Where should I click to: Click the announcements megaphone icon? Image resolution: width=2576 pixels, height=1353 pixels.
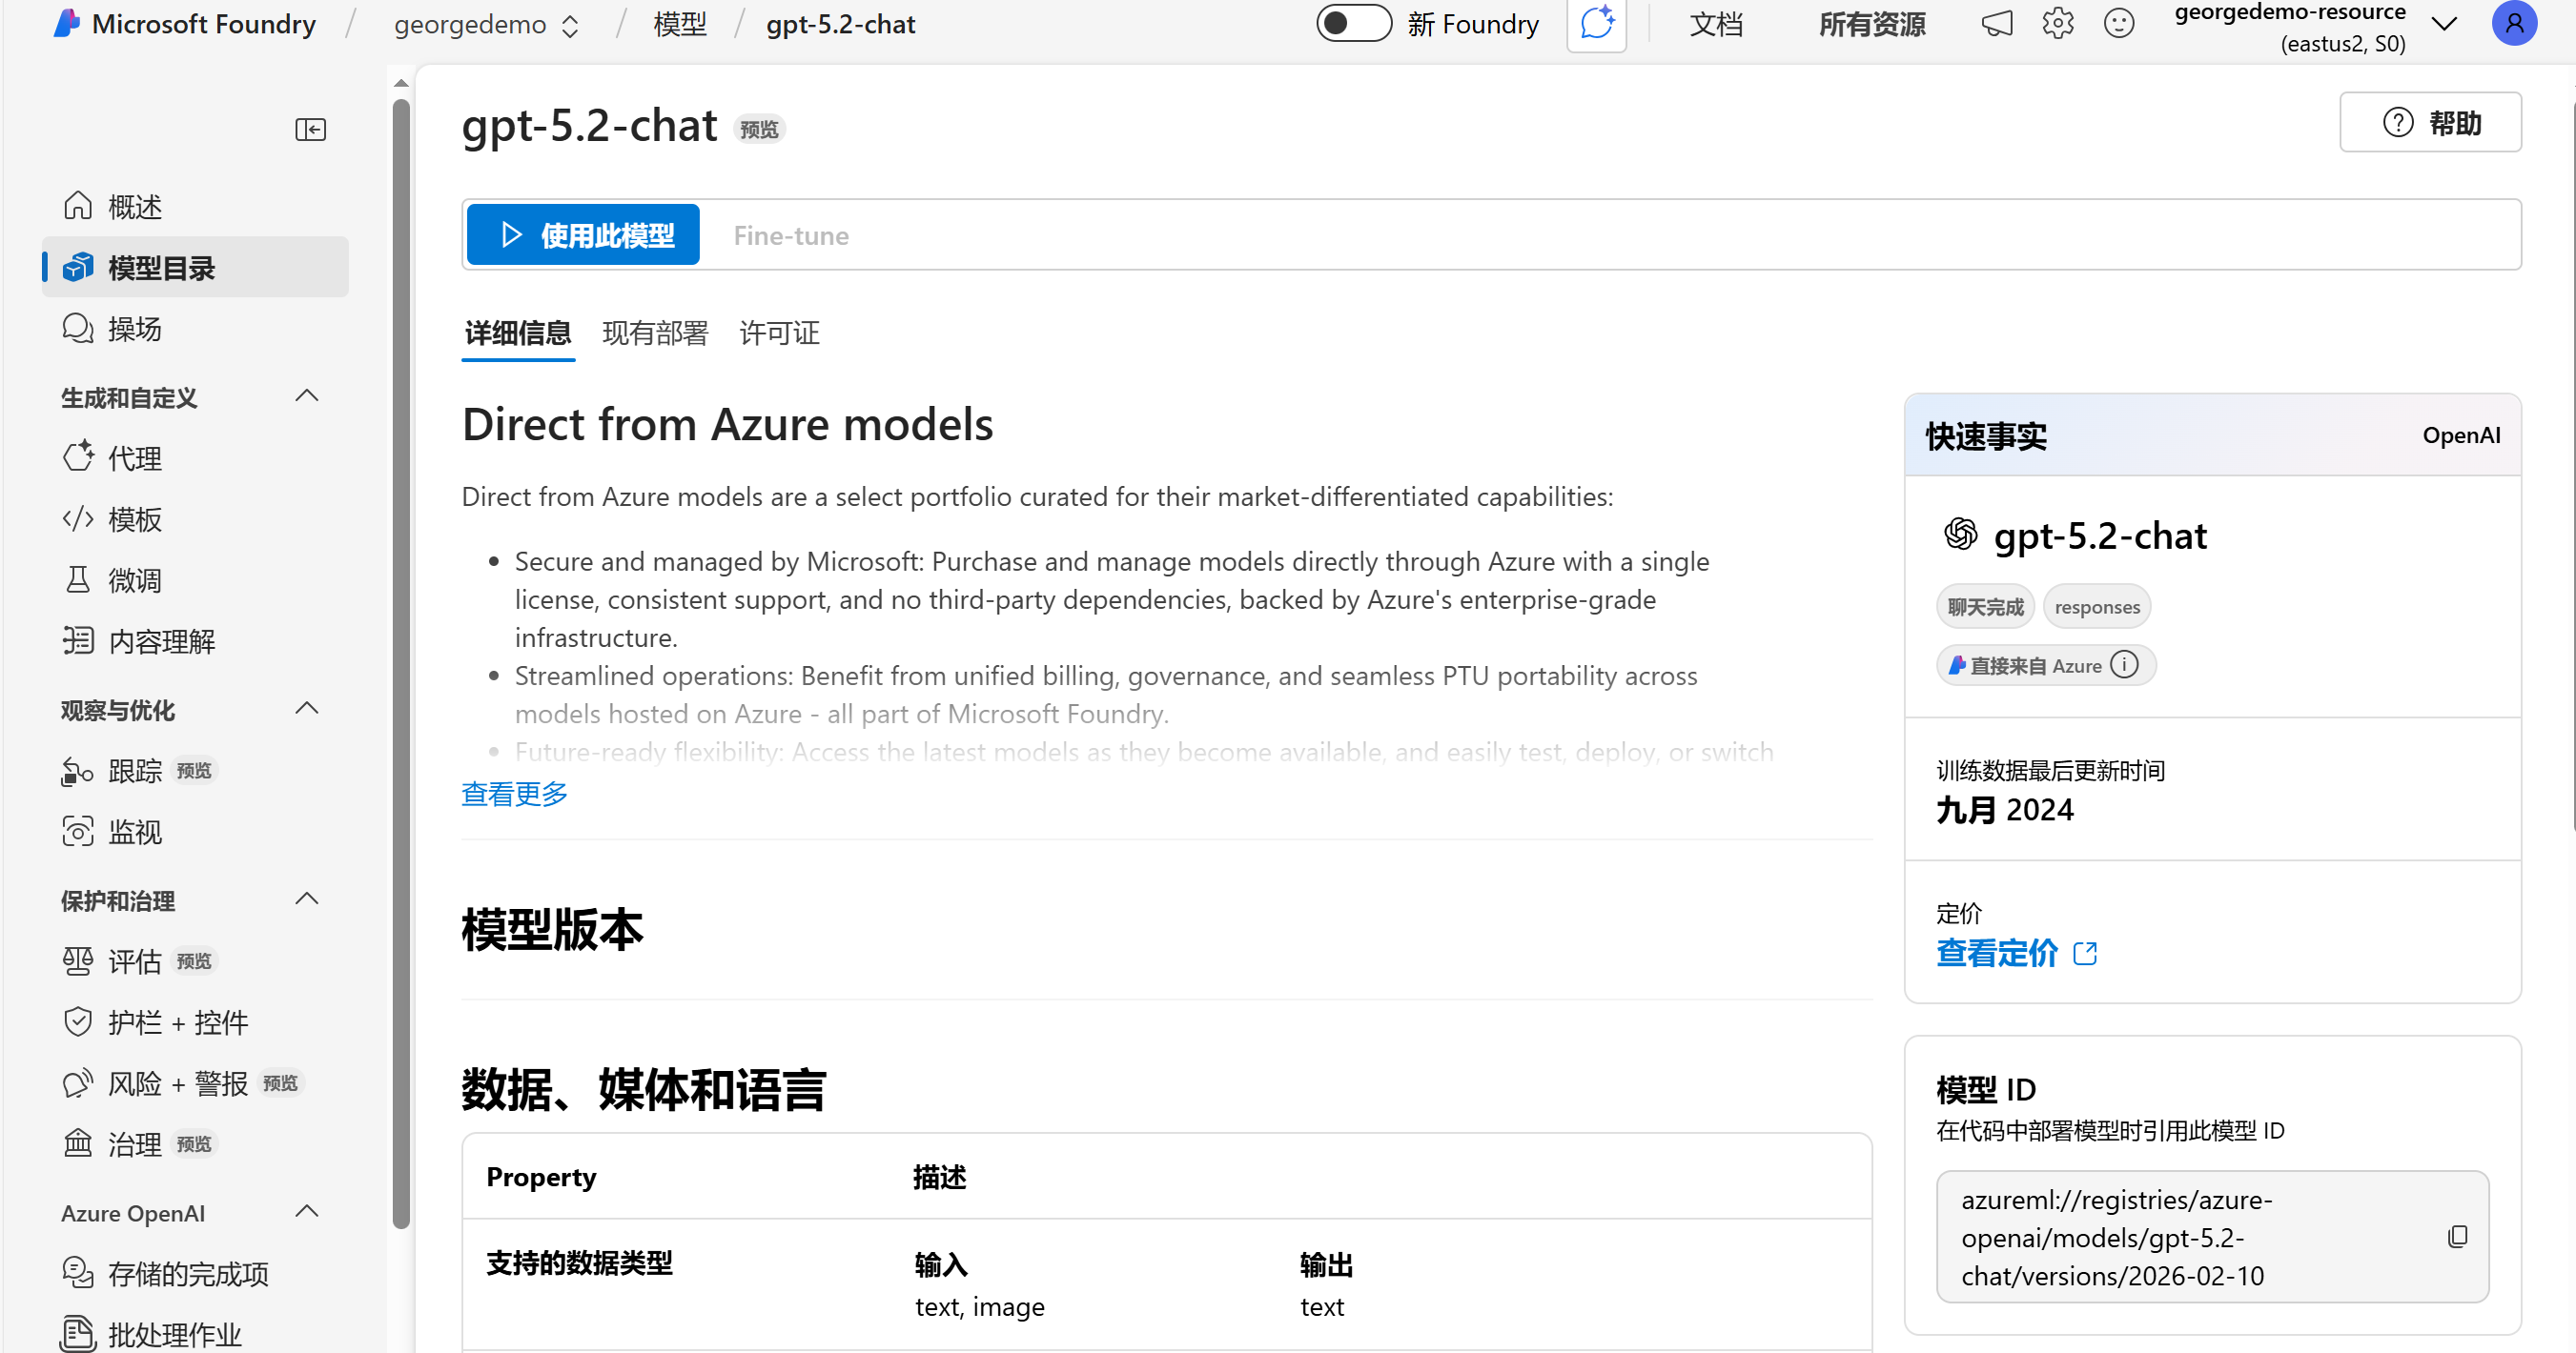coord(1996,24)
